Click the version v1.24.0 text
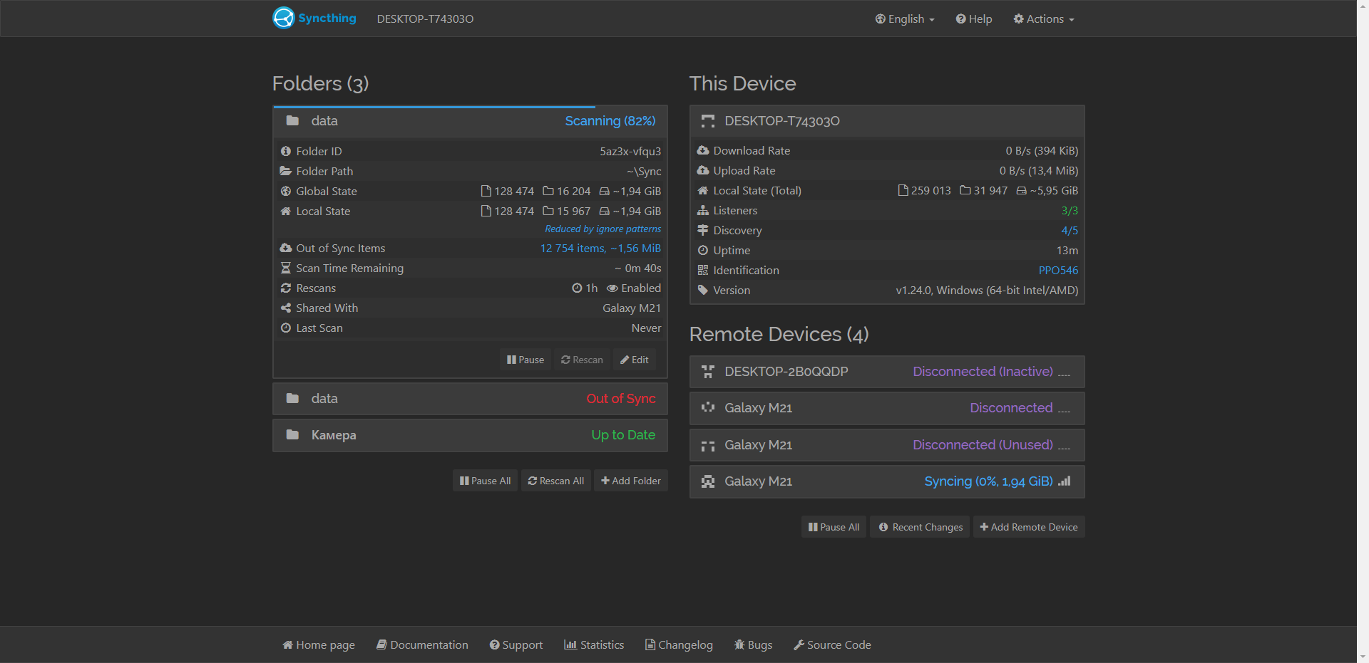This screenshot has width=1369, height=663. 987,291
